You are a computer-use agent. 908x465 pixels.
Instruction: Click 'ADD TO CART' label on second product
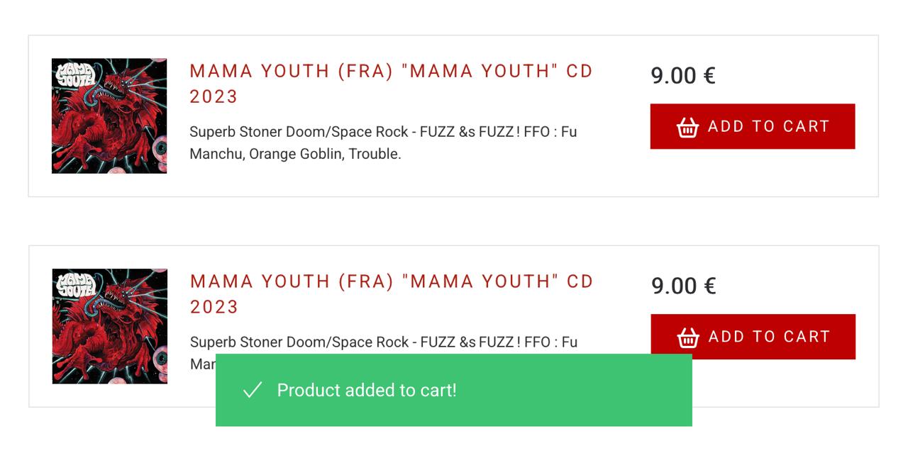[770, 337]
